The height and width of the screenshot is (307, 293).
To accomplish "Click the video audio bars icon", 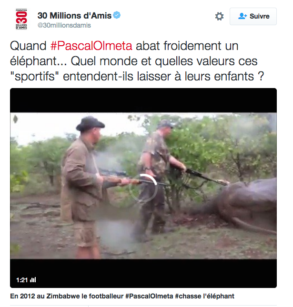I will pos(33,280).
